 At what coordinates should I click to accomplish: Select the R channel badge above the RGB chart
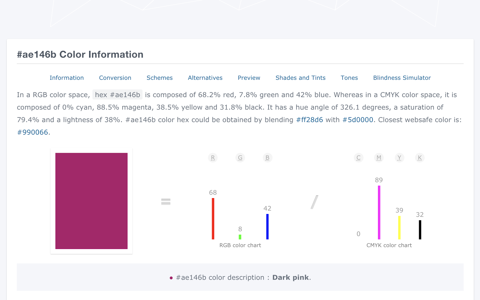point(213,158)
